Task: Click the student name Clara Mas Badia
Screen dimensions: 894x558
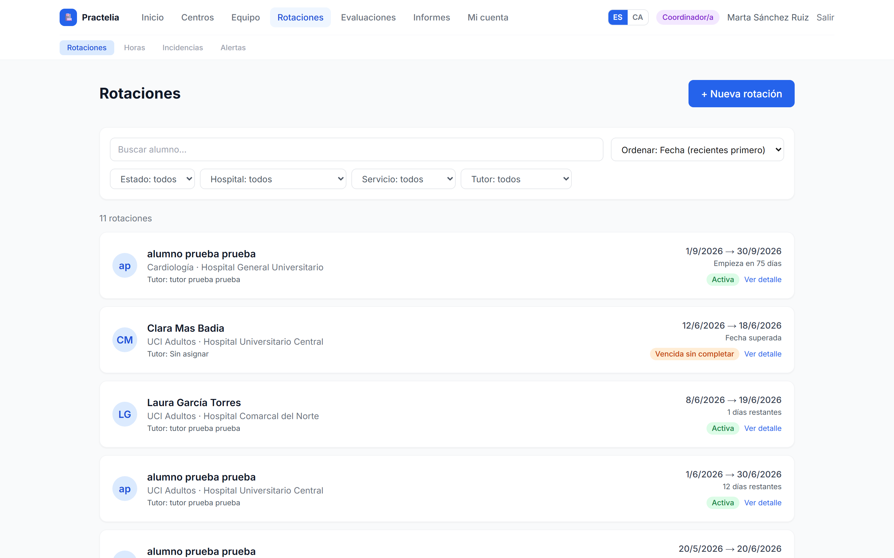Action: click(185, 328)
